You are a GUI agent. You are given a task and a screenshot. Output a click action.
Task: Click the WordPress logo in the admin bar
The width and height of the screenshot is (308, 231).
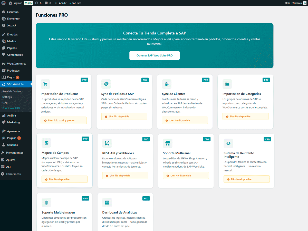click(4, 3)
